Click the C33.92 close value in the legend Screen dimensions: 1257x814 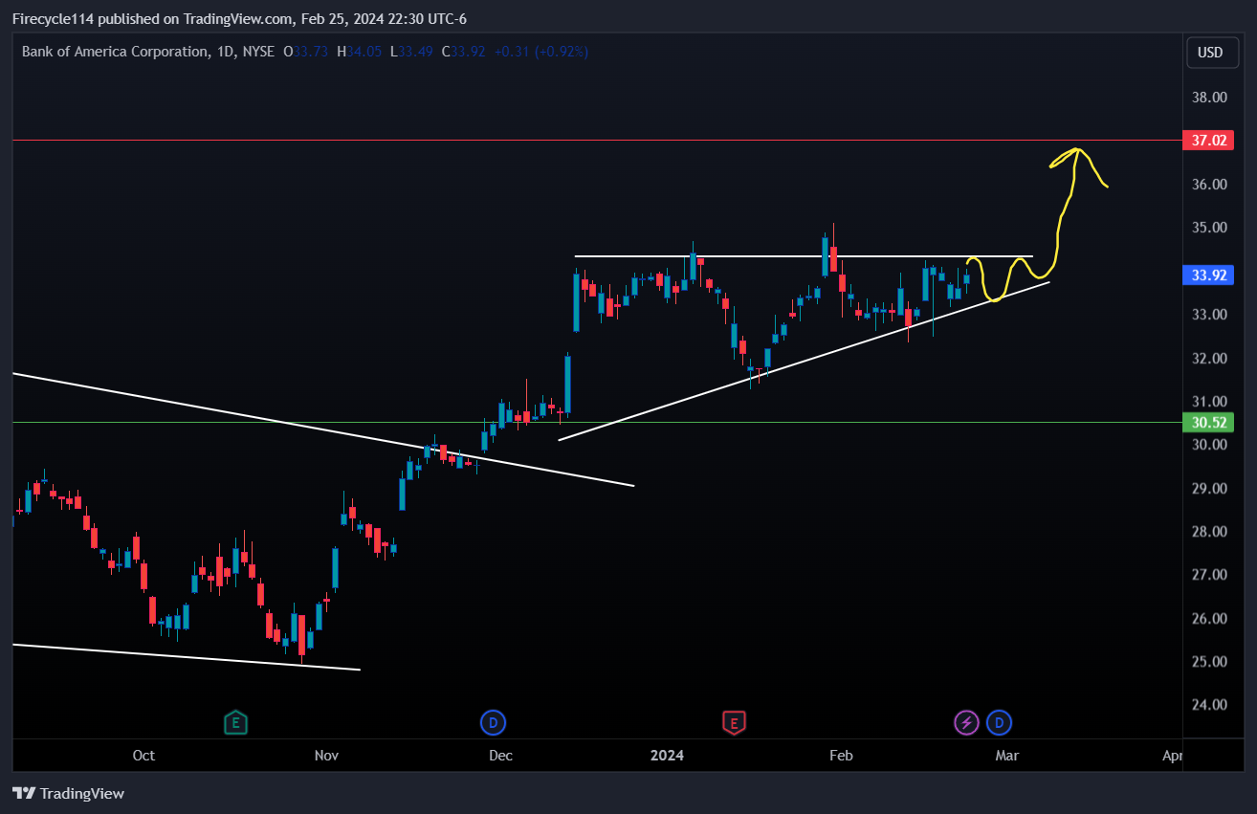464,52
